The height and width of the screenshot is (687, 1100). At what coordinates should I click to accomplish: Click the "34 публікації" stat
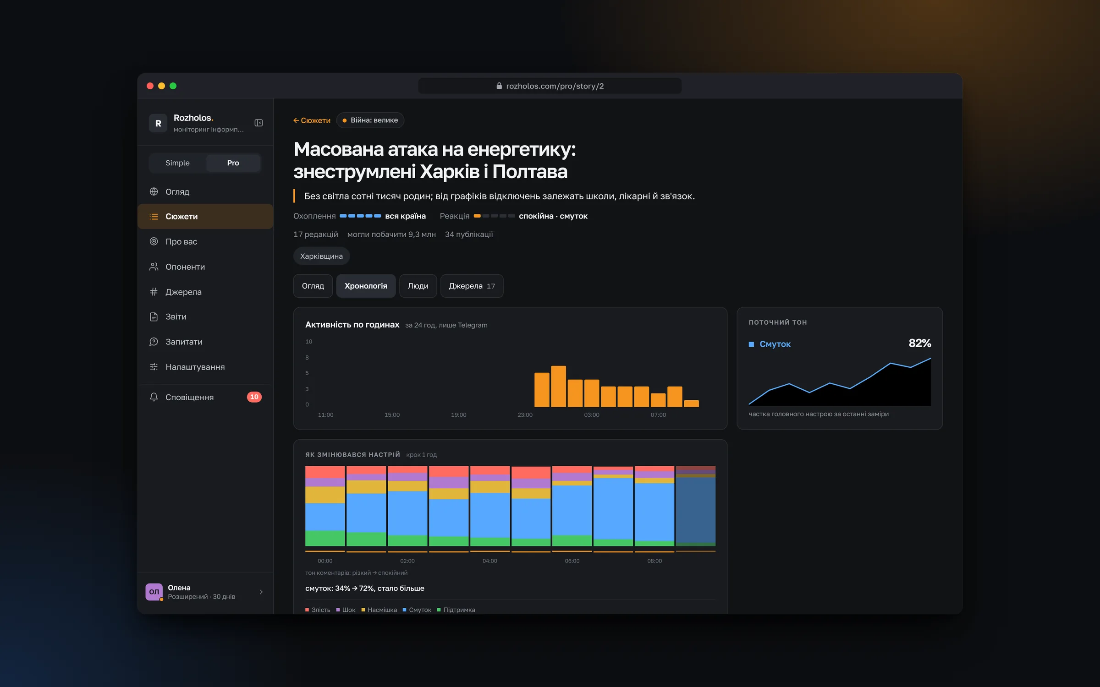[x=469, y=234]
